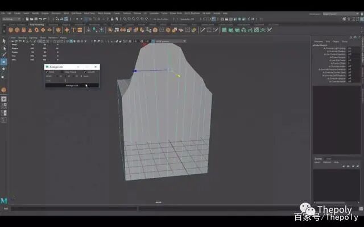This screenshot has width=364, height=227.
Task: Select the first weight radio button
Action: [x=57, y=76]
